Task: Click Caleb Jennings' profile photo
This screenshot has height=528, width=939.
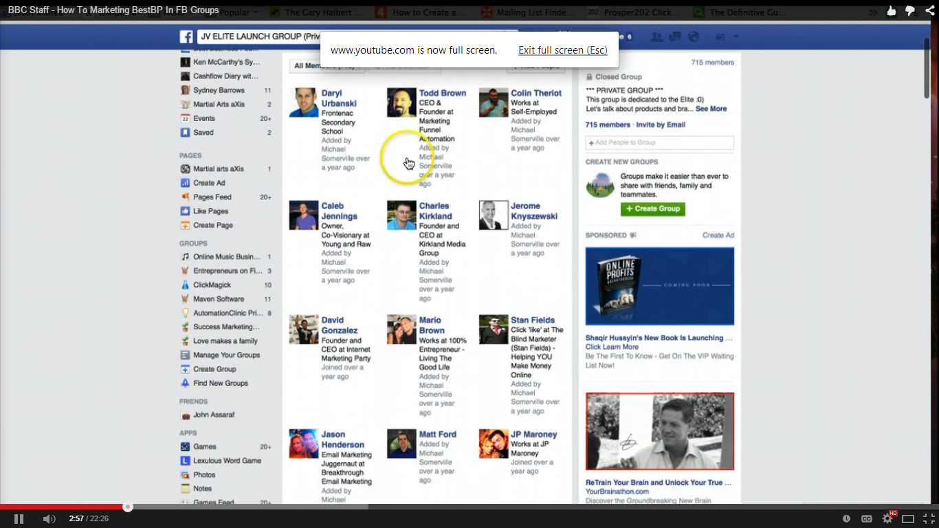Action: pos(303,215)
